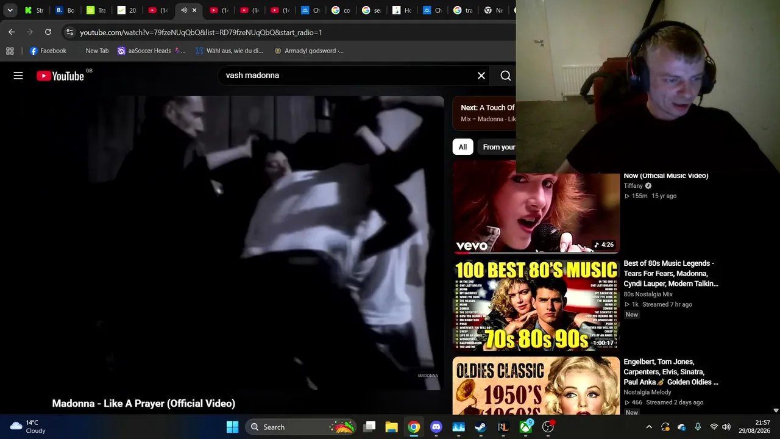Screen dimensions: 780x439
Task: Open the Xbox app from the taskbar
Action: pyautogui.click(x=525, y=427)
